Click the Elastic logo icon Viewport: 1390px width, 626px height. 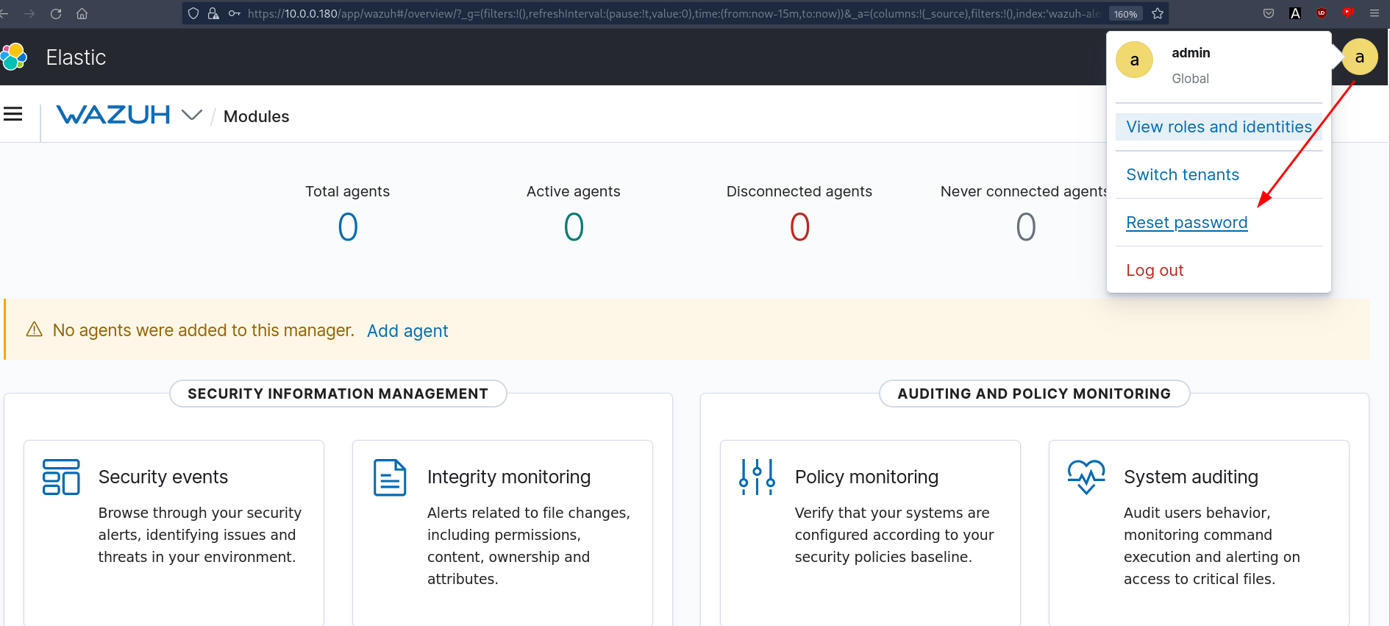pyautogui.click(x=13, y=57)
